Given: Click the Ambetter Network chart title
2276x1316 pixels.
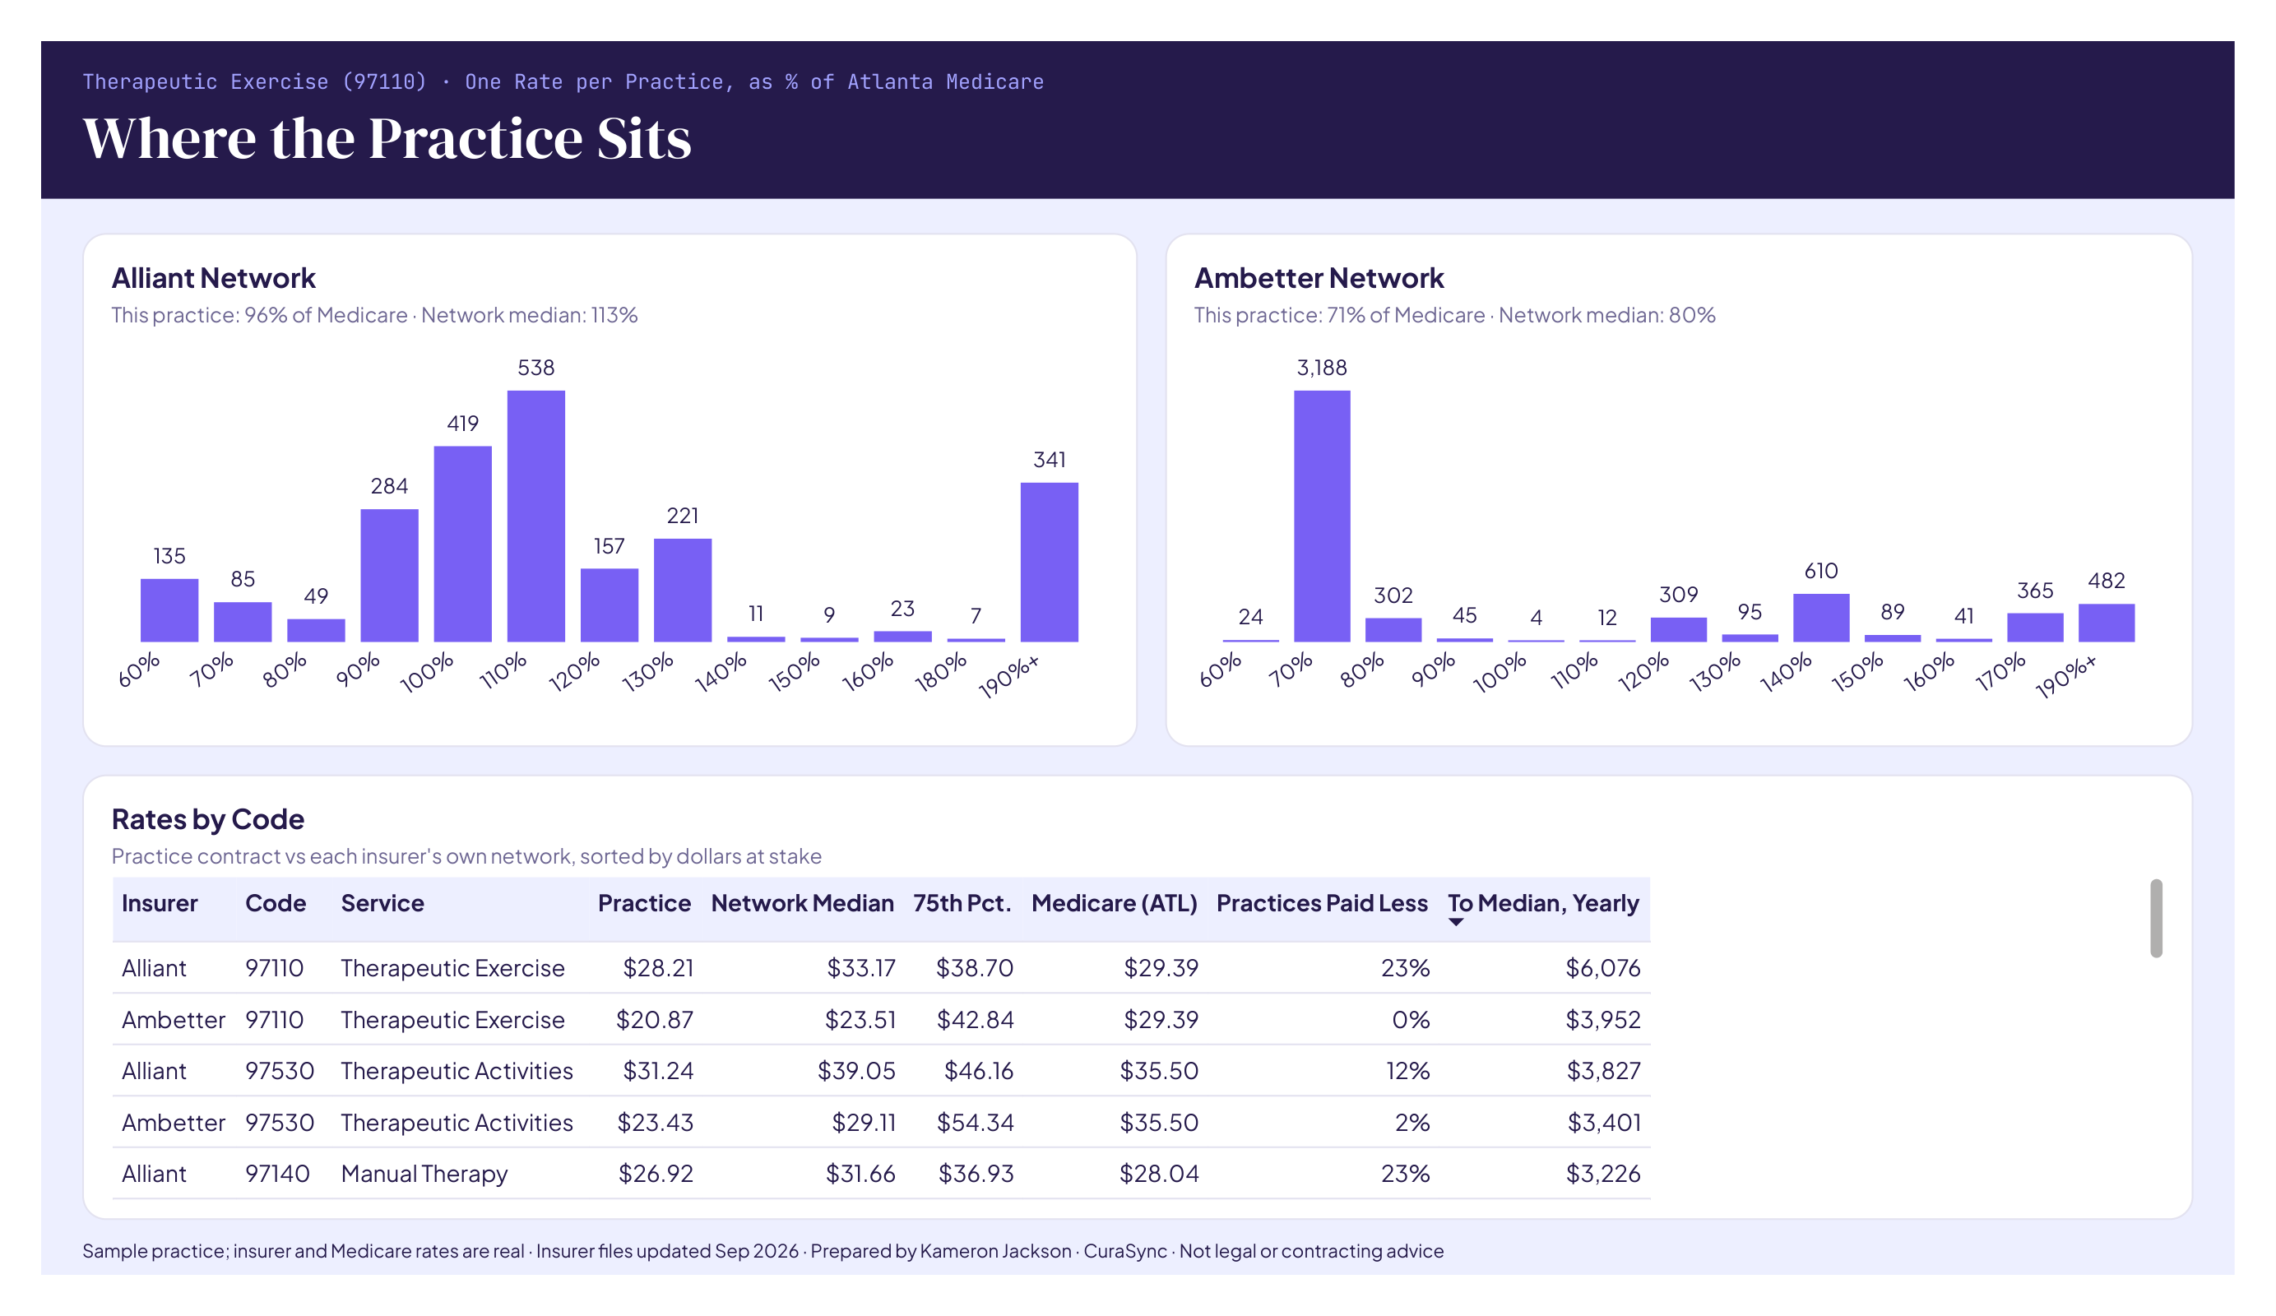Looking at the screenshot, I should click(1319, 277).
